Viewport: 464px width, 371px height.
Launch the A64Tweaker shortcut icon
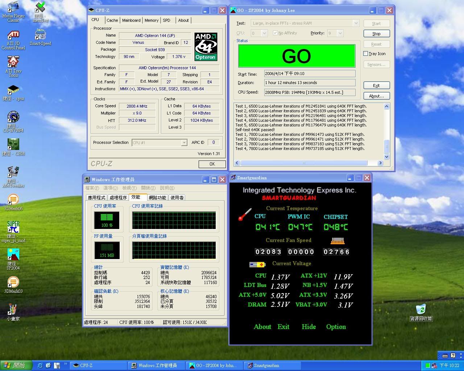point(13,172)
